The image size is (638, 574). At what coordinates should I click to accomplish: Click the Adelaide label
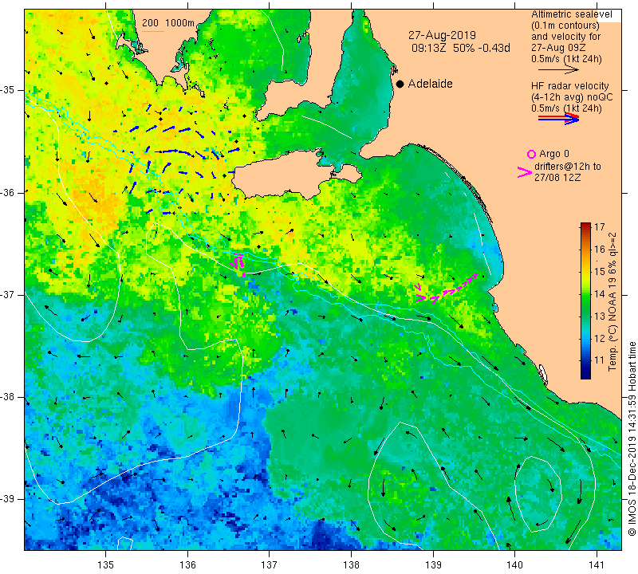point(430,84)
